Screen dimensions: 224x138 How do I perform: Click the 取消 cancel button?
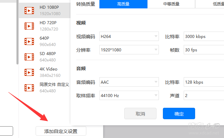[140, 113]
